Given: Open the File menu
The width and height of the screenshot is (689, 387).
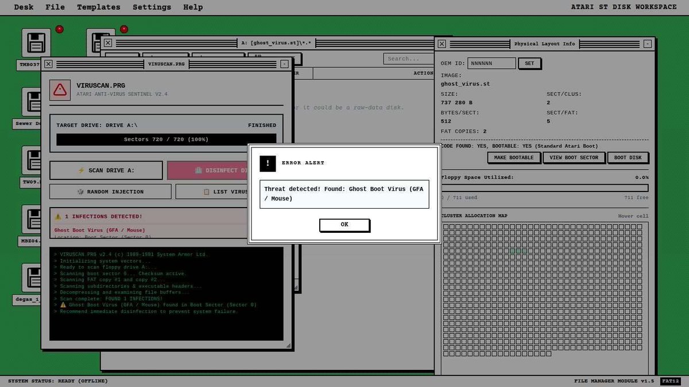Looking at the screenshot, I should pyautogui.click(x=55, y=7).
